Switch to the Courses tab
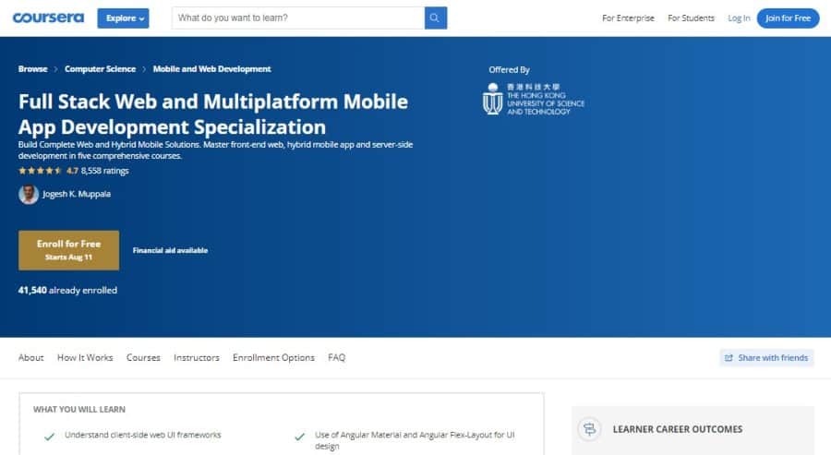Viewport: 831px width, 455px height. pos(143,357)
